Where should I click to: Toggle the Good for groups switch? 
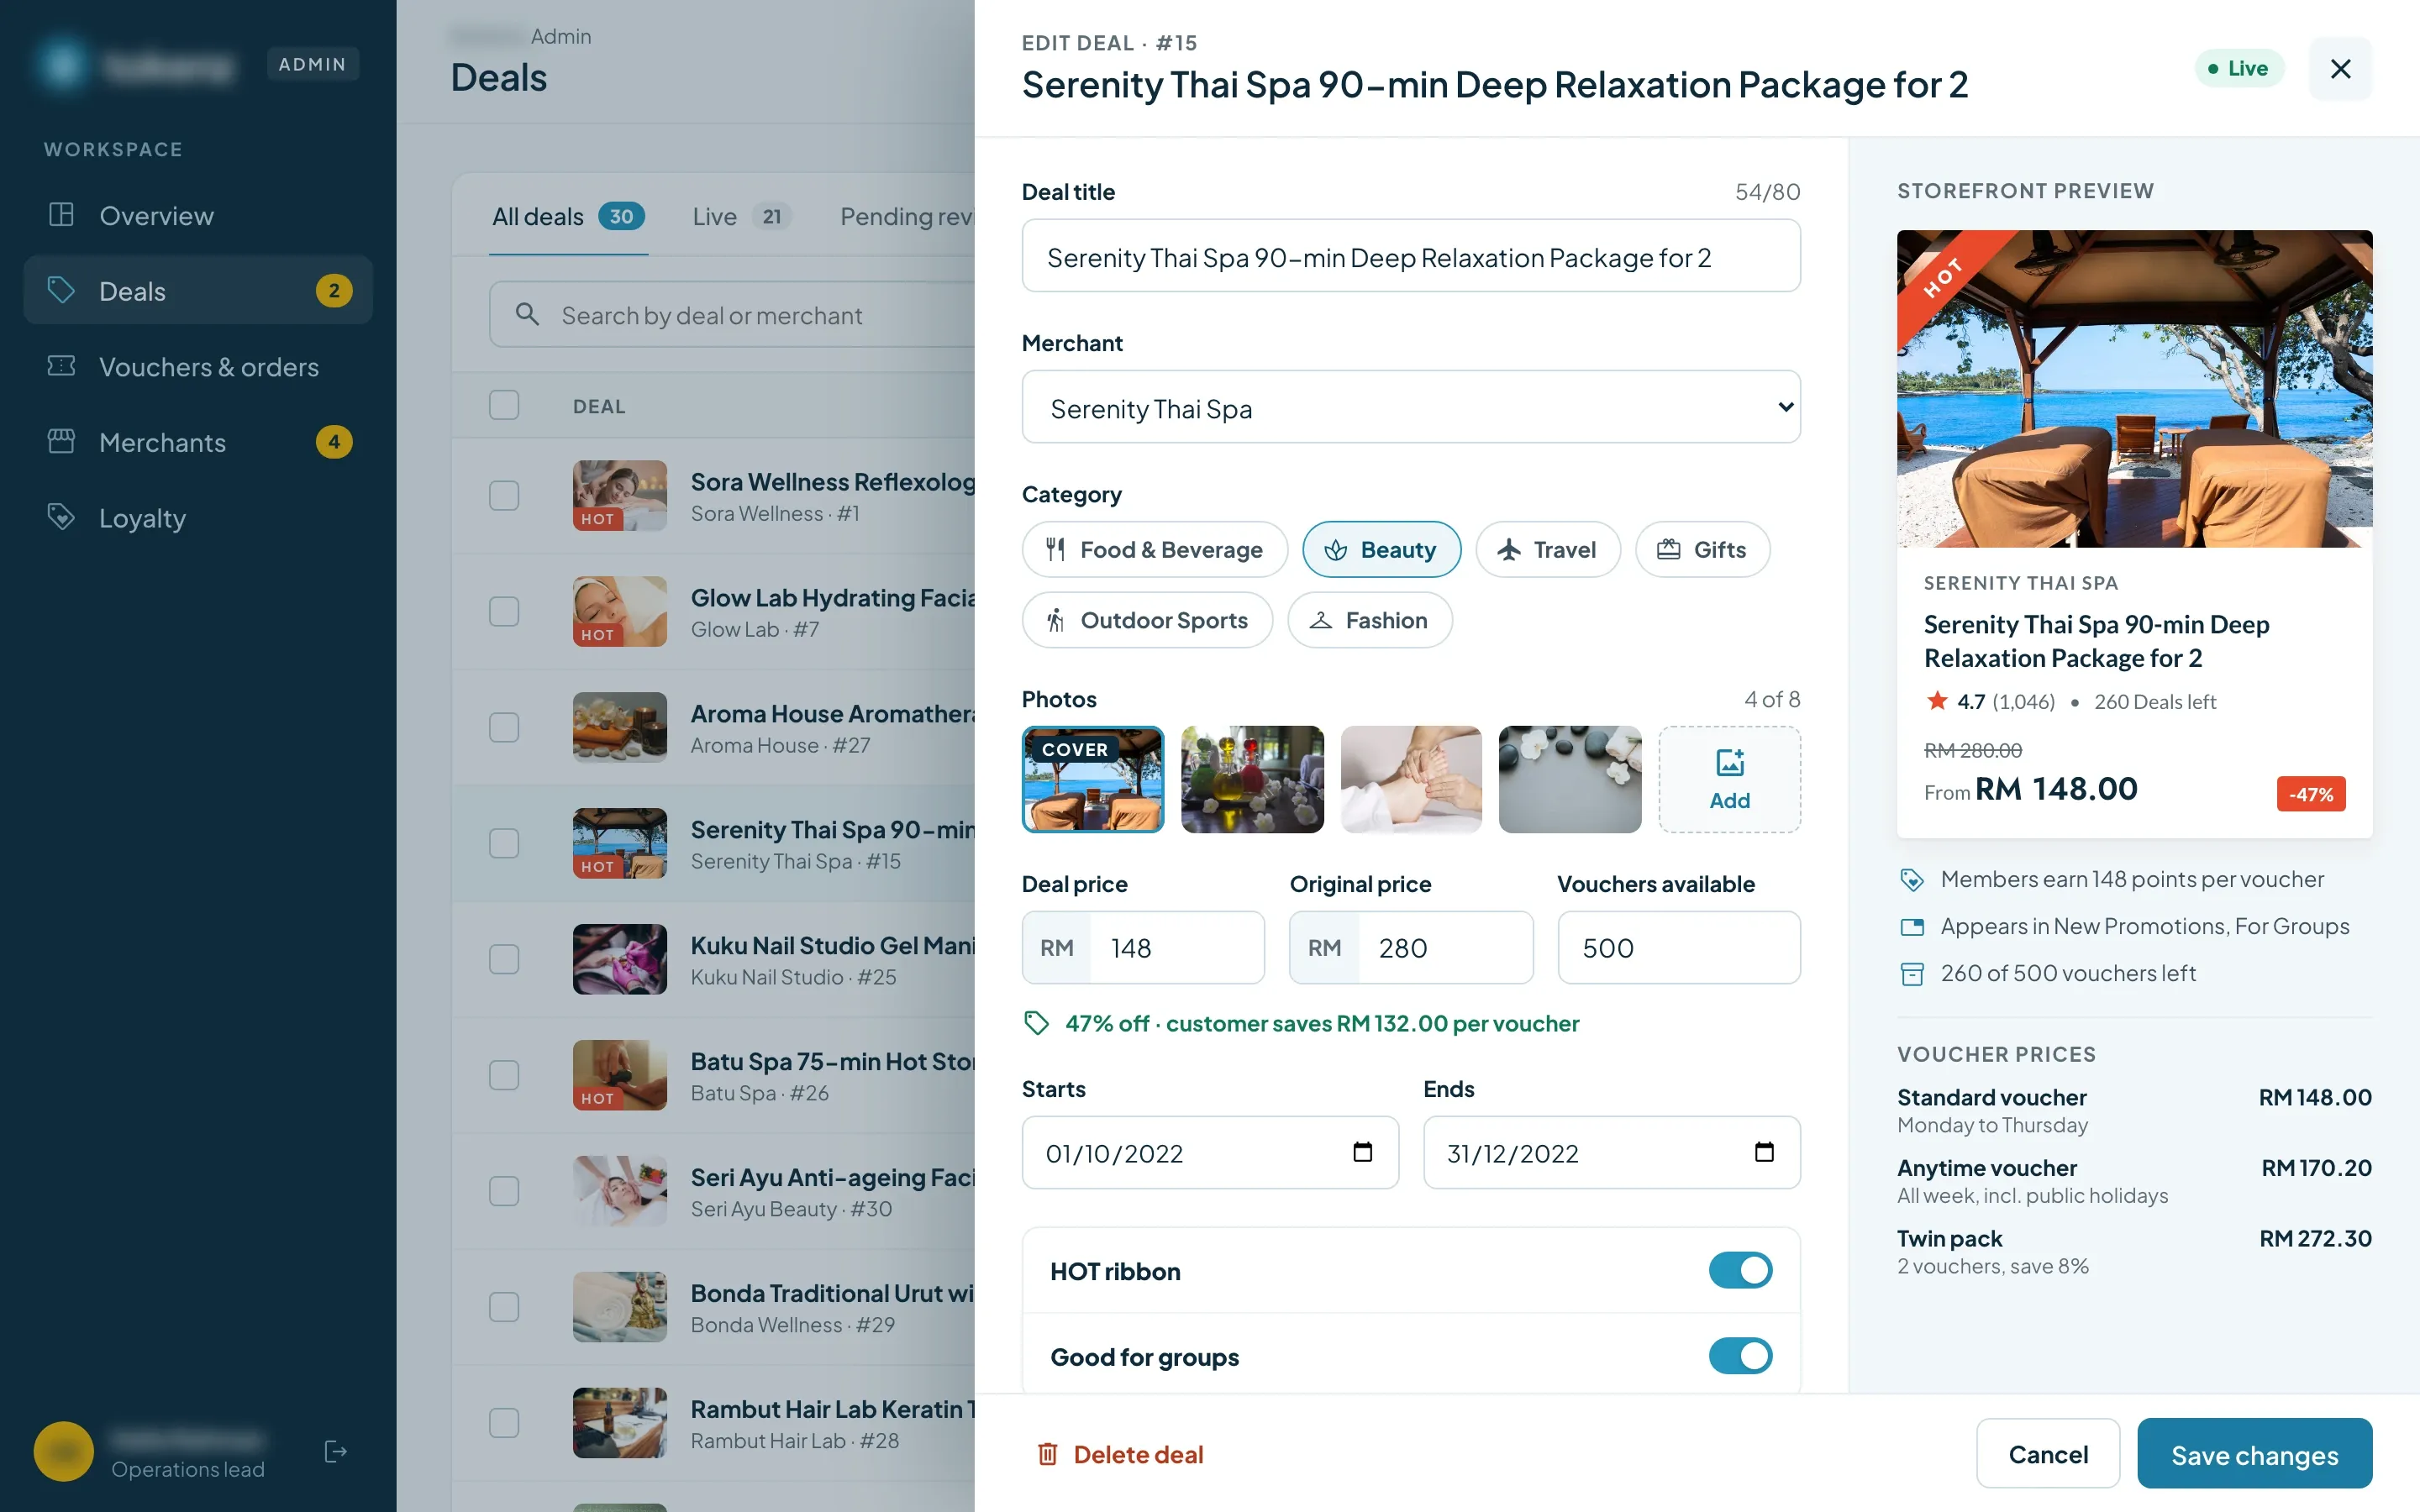[1740, 1356]
